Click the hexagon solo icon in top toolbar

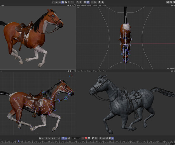[x=99, y=2]
